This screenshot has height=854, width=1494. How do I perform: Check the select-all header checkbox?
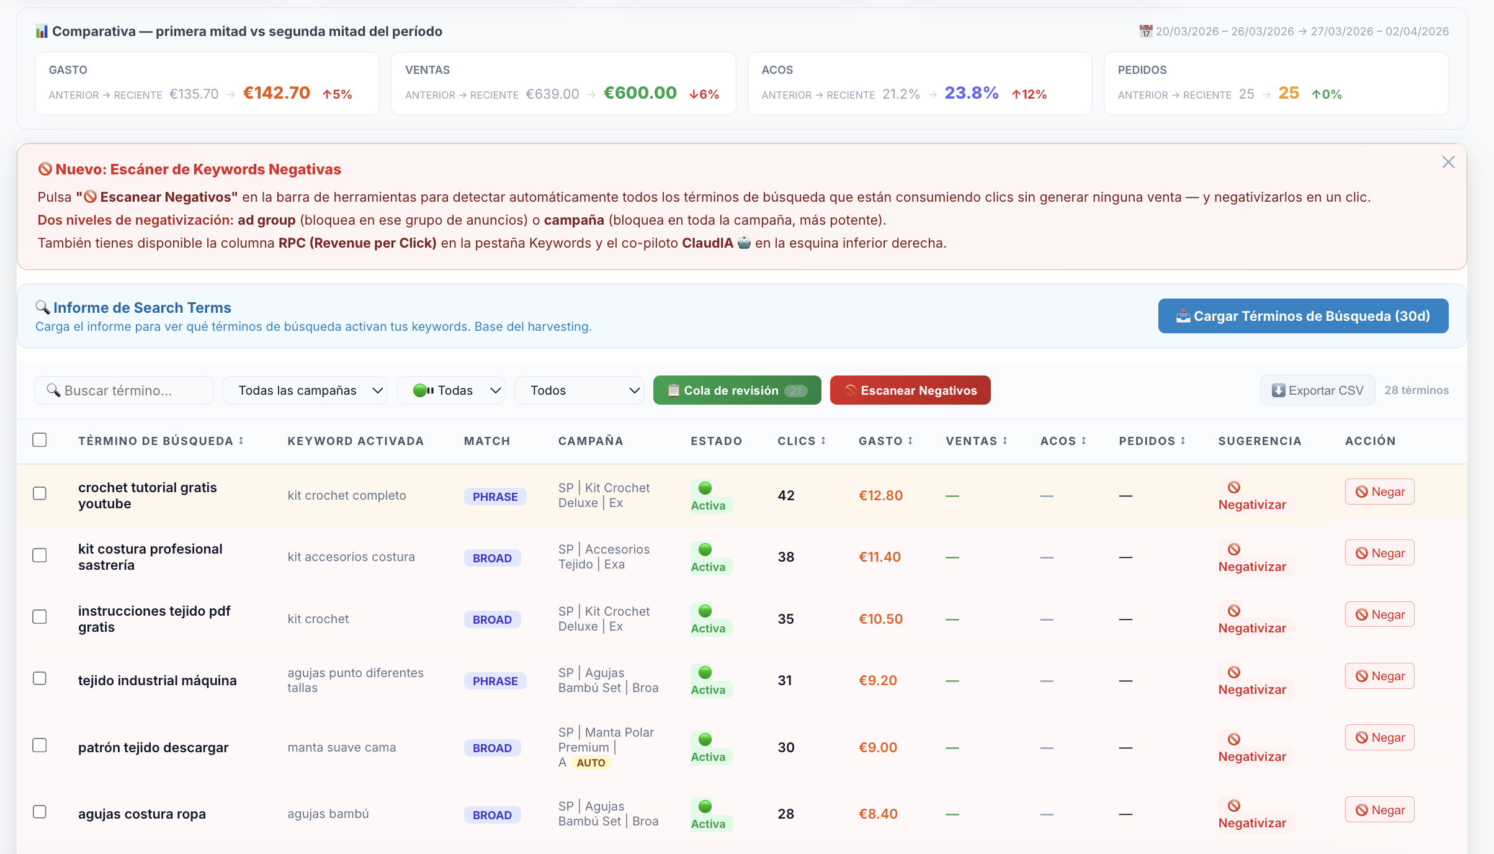40,440
